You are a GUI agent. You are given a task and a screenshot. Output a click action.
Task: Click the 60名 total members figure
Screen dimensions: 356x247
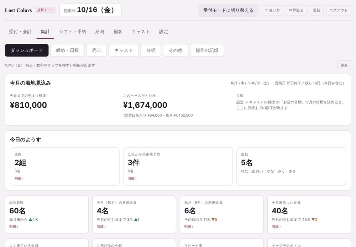[17, 211]
